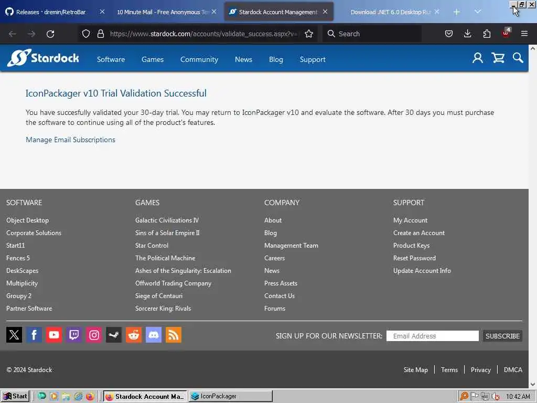
Task: Open the Support navigation menu
Action: coord(313,59)
